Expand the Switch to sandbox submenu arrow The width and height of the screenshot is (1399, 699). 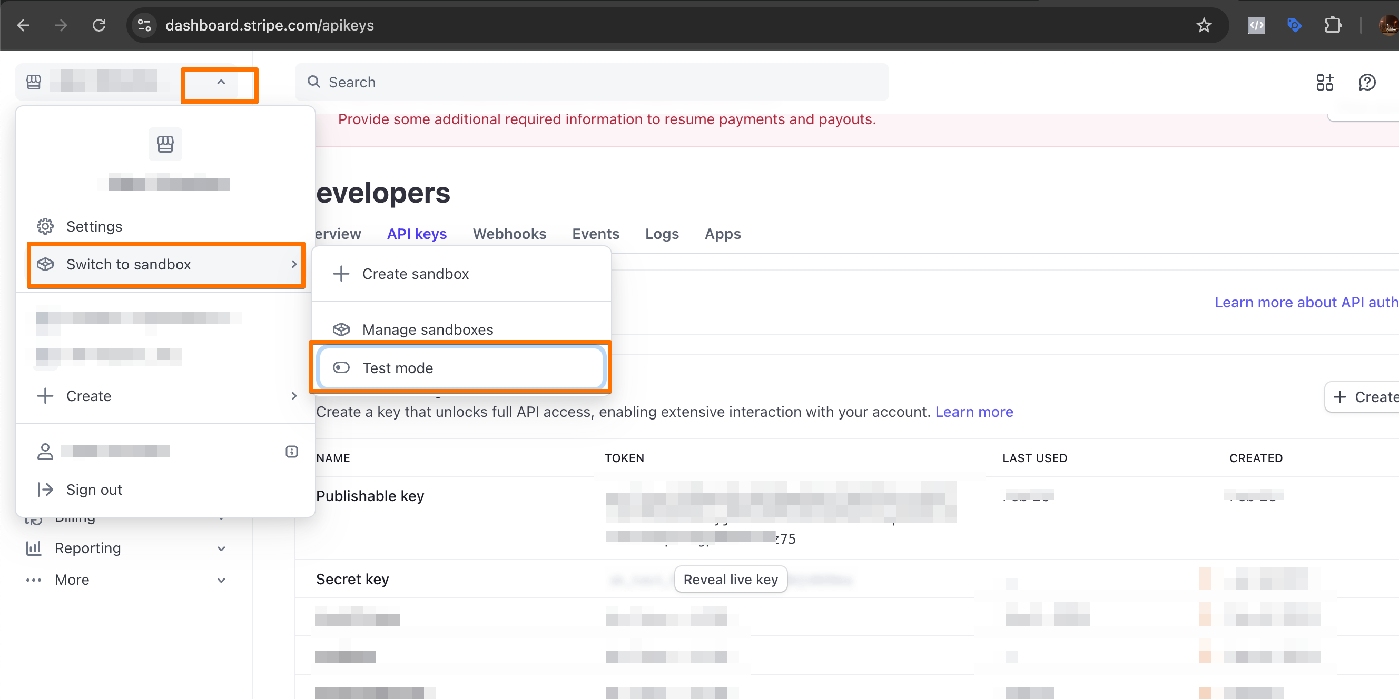coord(294,264)
